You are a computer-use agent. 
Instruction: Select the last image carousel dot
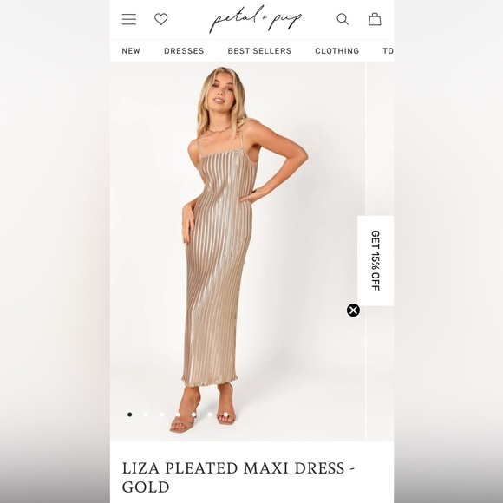coord(225,415)
